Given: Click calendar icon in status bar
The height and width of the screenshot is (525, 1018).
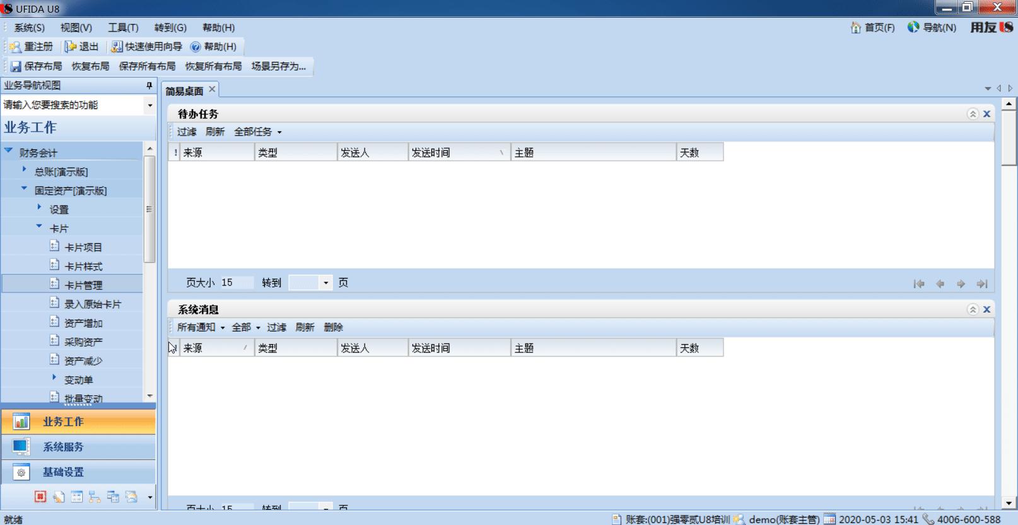Looking at the screenshot, I should [830, 519].
